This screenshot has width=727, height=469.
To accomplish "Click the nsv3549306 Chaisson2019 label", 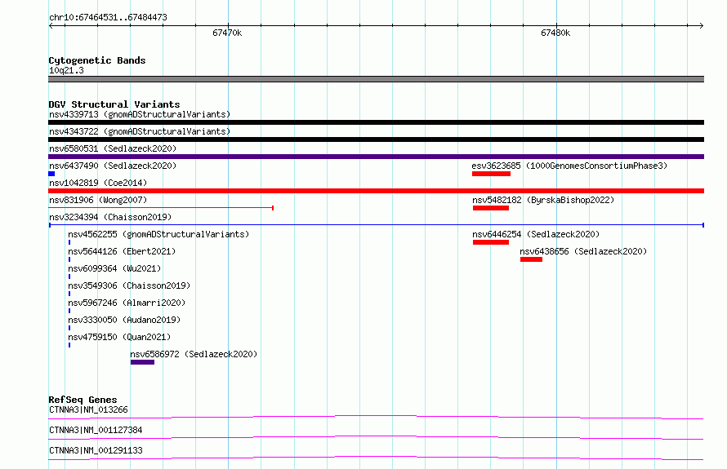I will (x=129, y=285).
